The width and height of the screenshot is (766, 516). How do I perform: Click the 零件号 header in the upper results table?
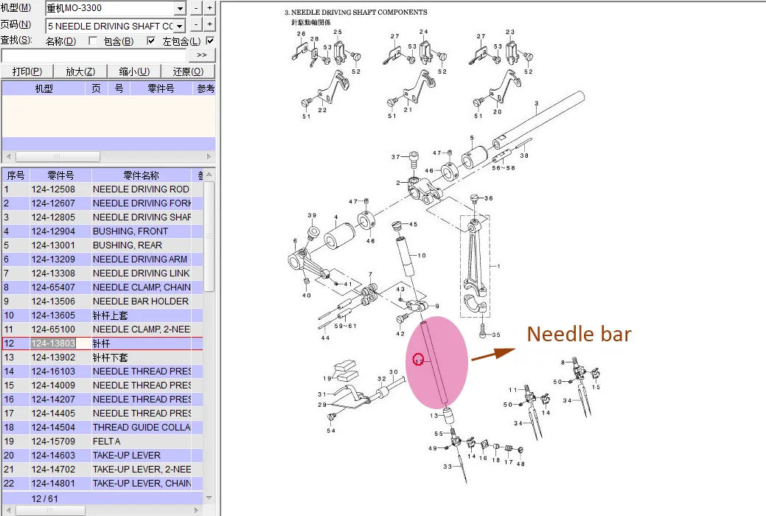[161, 88]
